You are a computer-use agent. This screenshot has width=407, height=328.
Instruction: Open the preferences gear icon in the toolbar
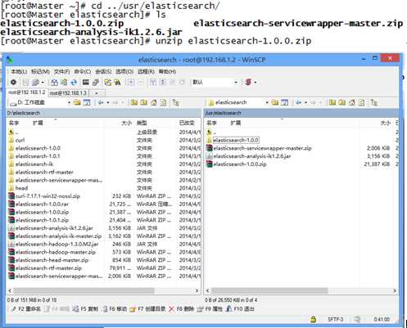click(13, 82)
